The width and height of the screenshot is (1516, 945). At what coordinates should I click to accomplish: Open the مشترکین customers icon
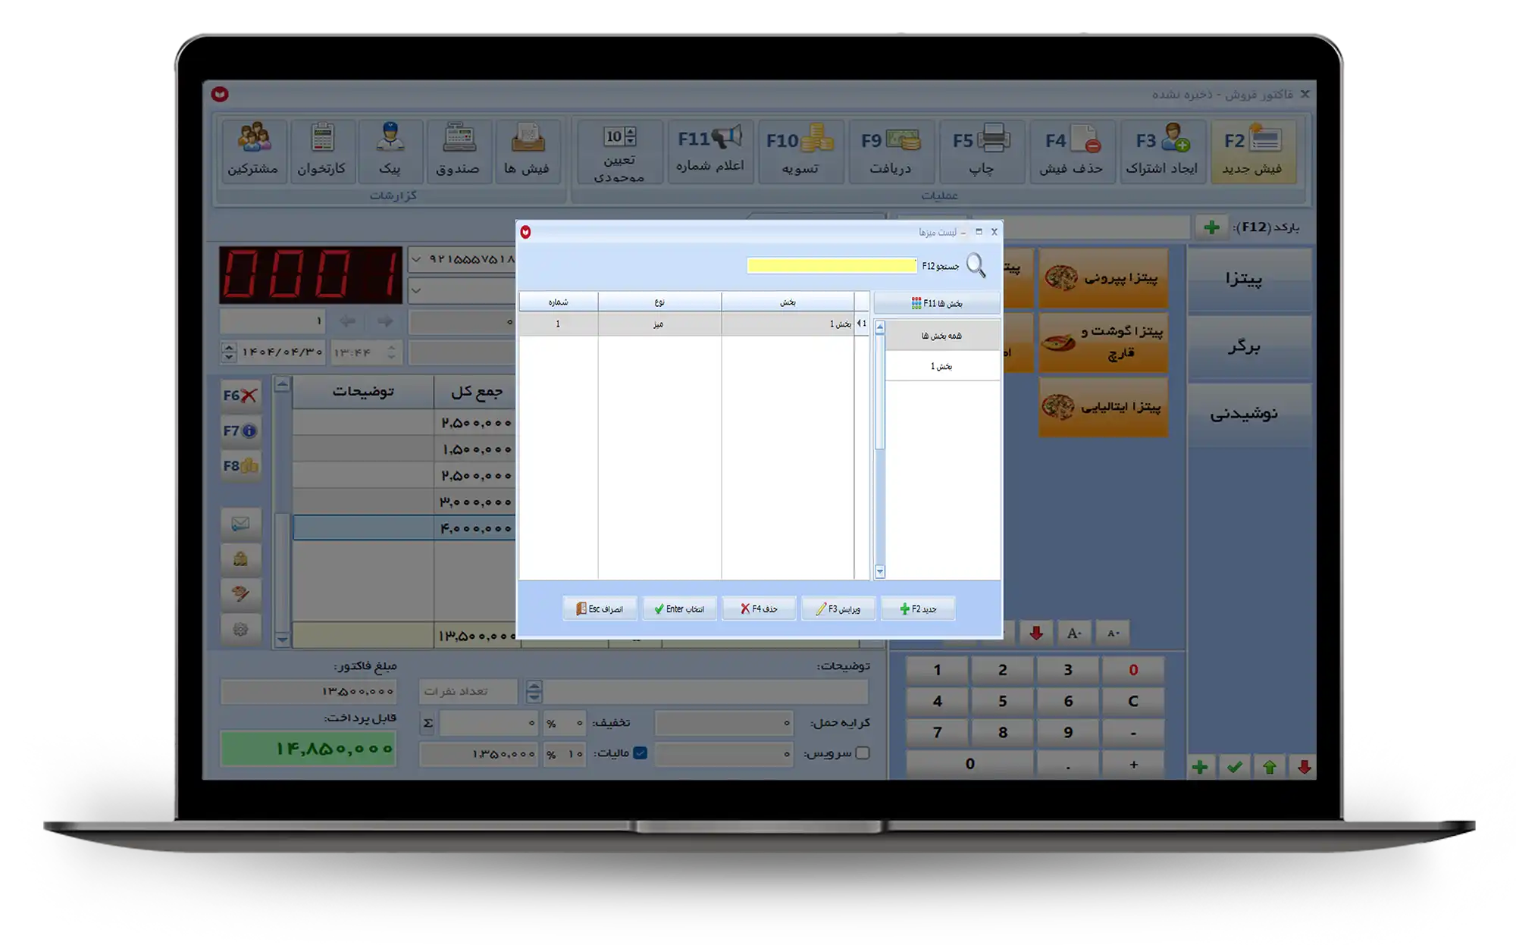[253, 151]
